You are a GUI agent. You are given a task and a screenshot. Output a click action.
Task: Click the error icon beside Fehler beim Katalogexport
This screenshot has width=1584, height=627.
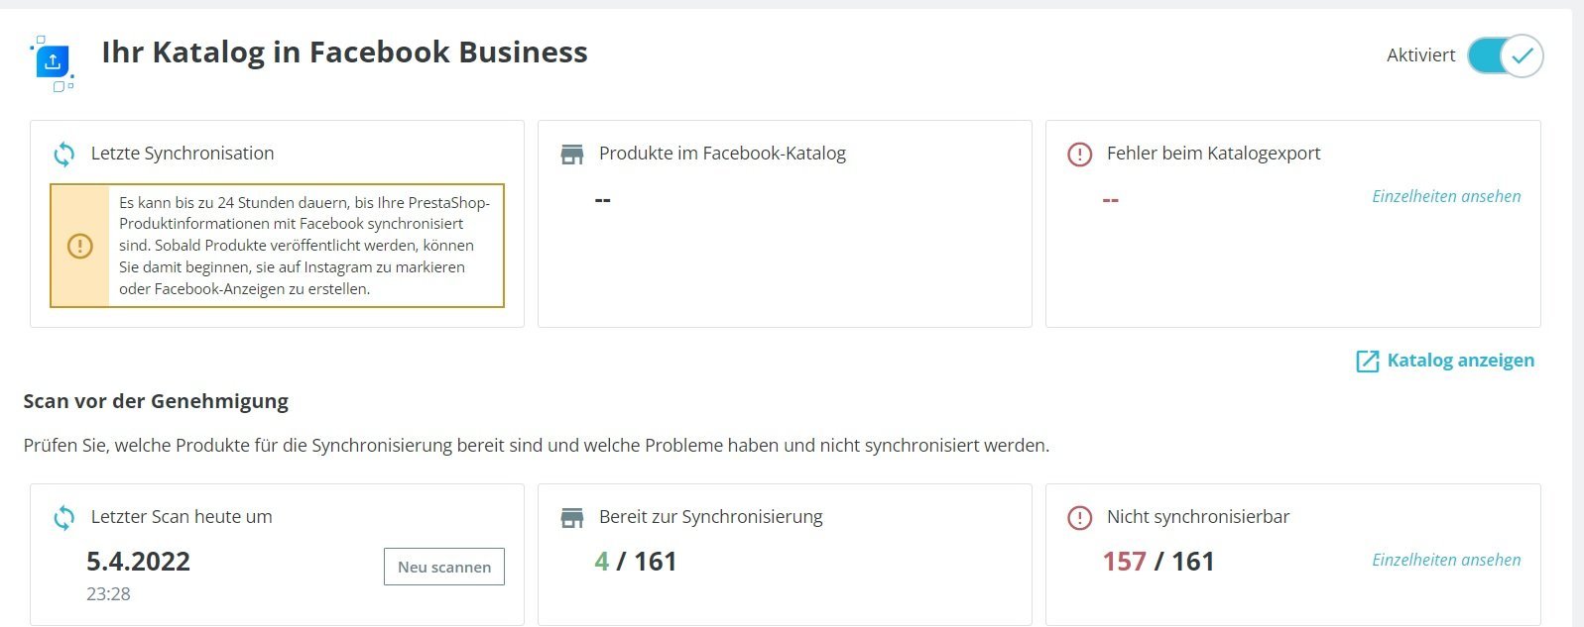[x=1079, y=155]
